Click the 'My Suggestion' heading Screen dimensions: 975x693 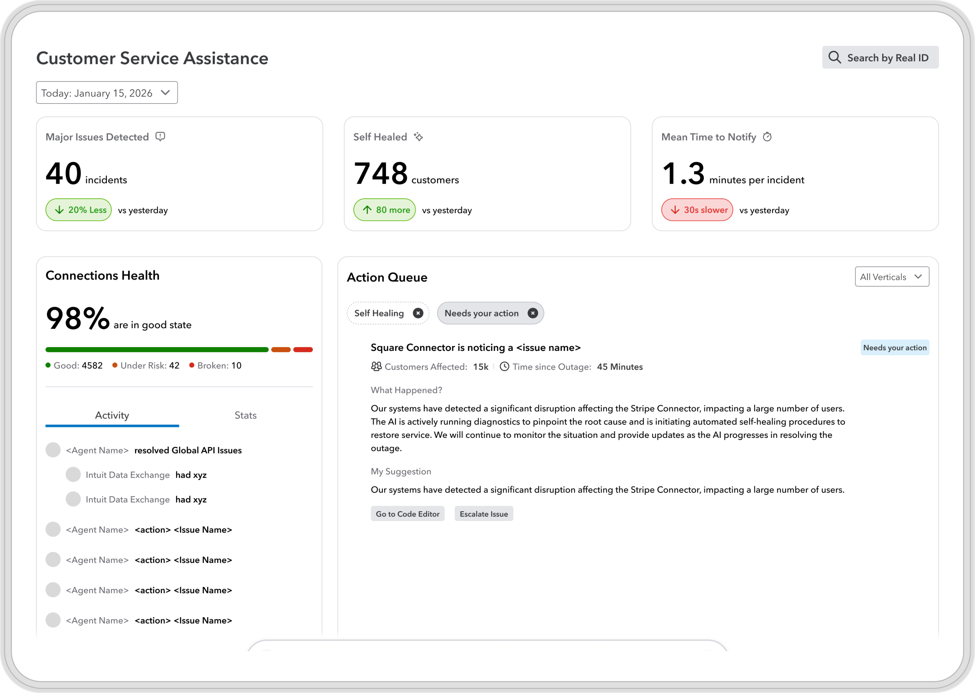coord(401,471)
